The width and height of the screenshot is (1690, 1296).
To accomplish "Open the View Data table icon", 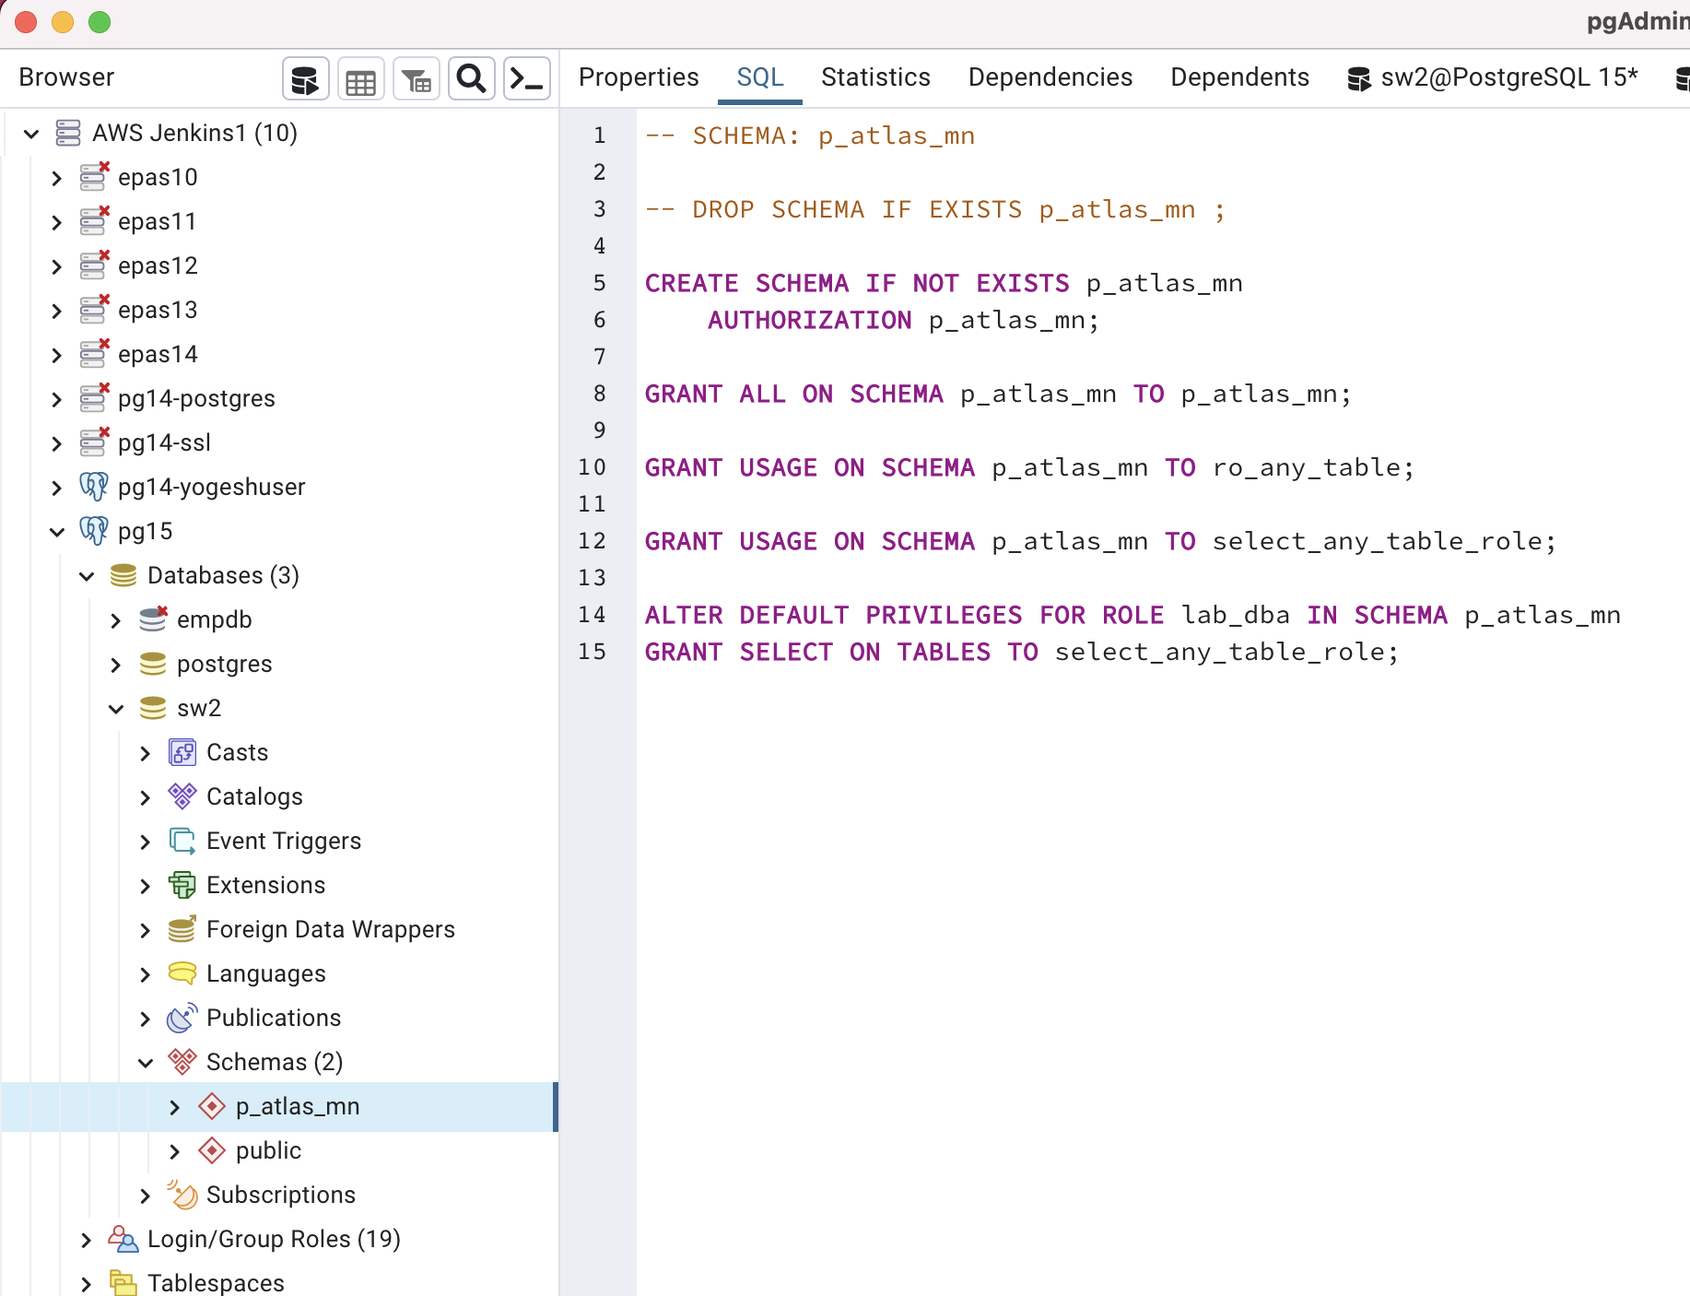I will pyautogui.click(x=360, y=79).
